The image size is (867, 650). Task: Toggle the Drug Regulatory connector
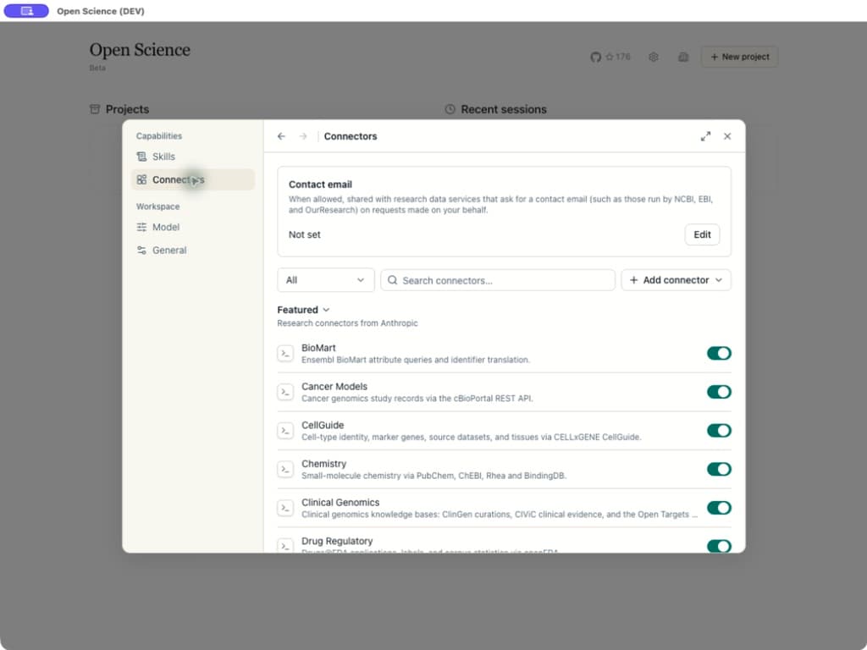click(719, 546)
